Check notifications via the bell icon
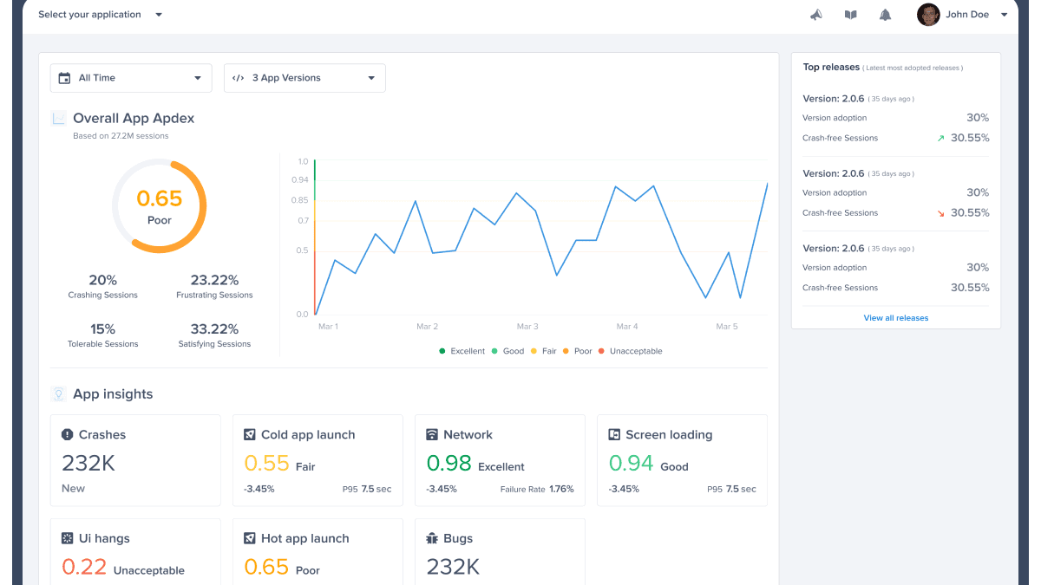 point(885,14)
